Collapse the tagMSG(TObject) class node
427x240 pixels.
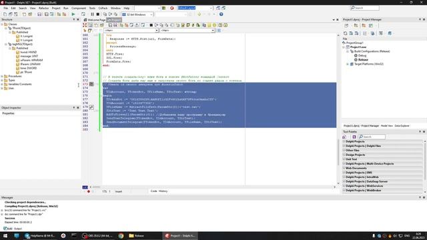[6, 44]
